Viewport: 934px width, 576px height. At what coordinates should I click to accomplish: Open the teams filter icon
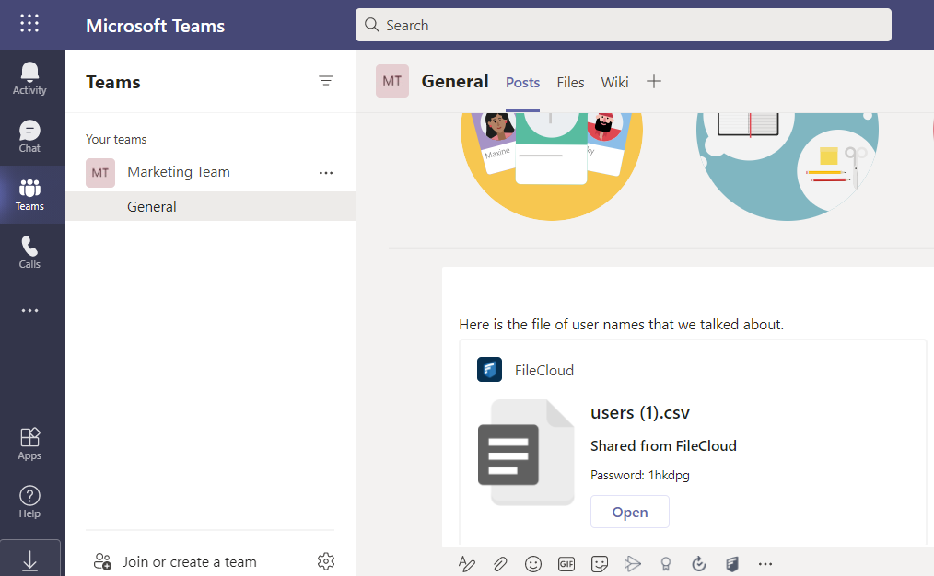pos(326,81)
